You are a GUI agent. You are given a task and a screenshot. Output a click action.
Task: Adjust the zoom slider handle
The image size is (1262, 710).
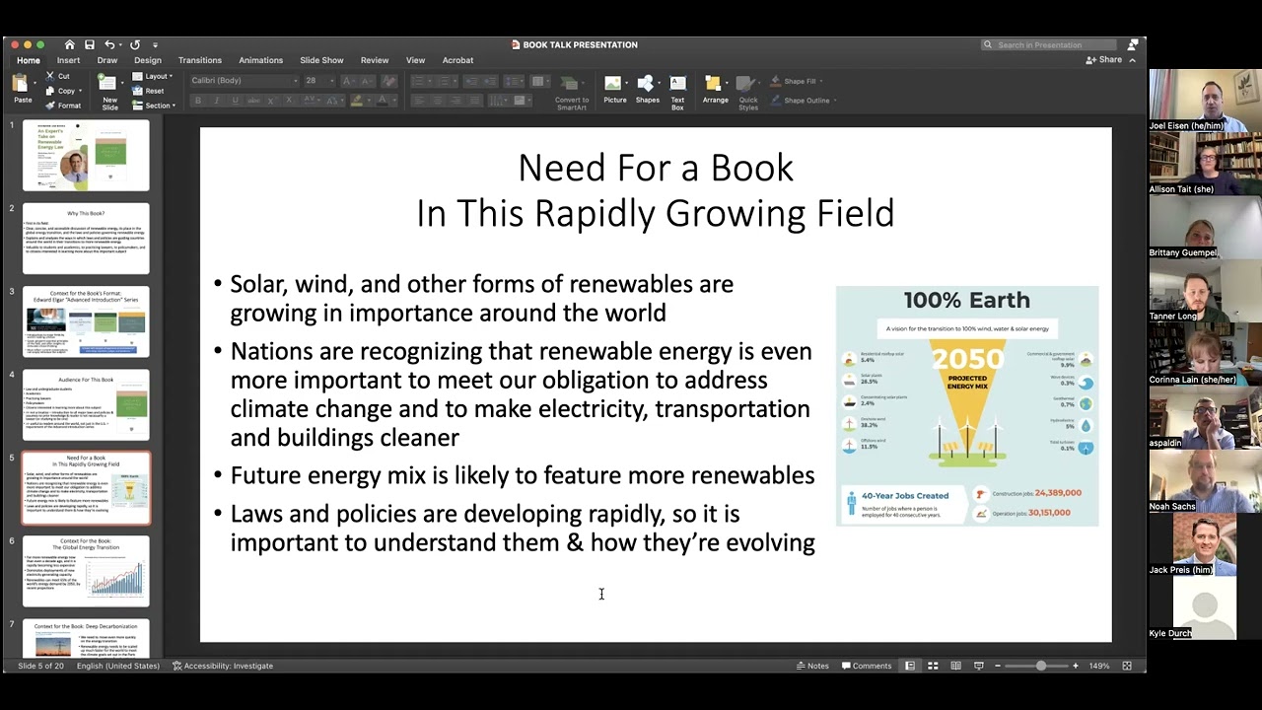[1040, 666]
